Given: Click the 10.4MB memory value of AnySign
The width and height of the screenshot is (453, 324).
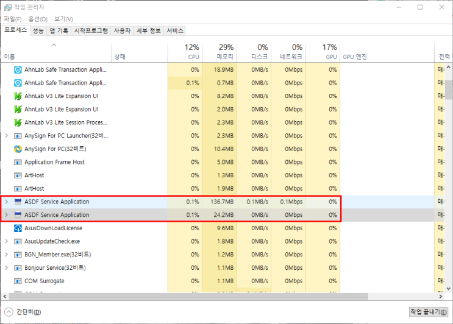Looking at the screenshot, I should [224, 149].
